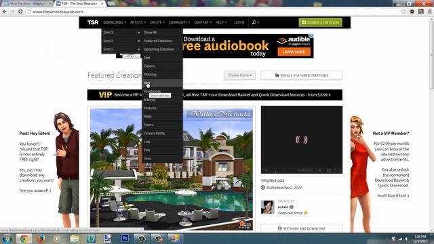The image size is (434, 244).
Task: Click the AdChoices icon on the Audible ad
Action: [x=311, y=36]
